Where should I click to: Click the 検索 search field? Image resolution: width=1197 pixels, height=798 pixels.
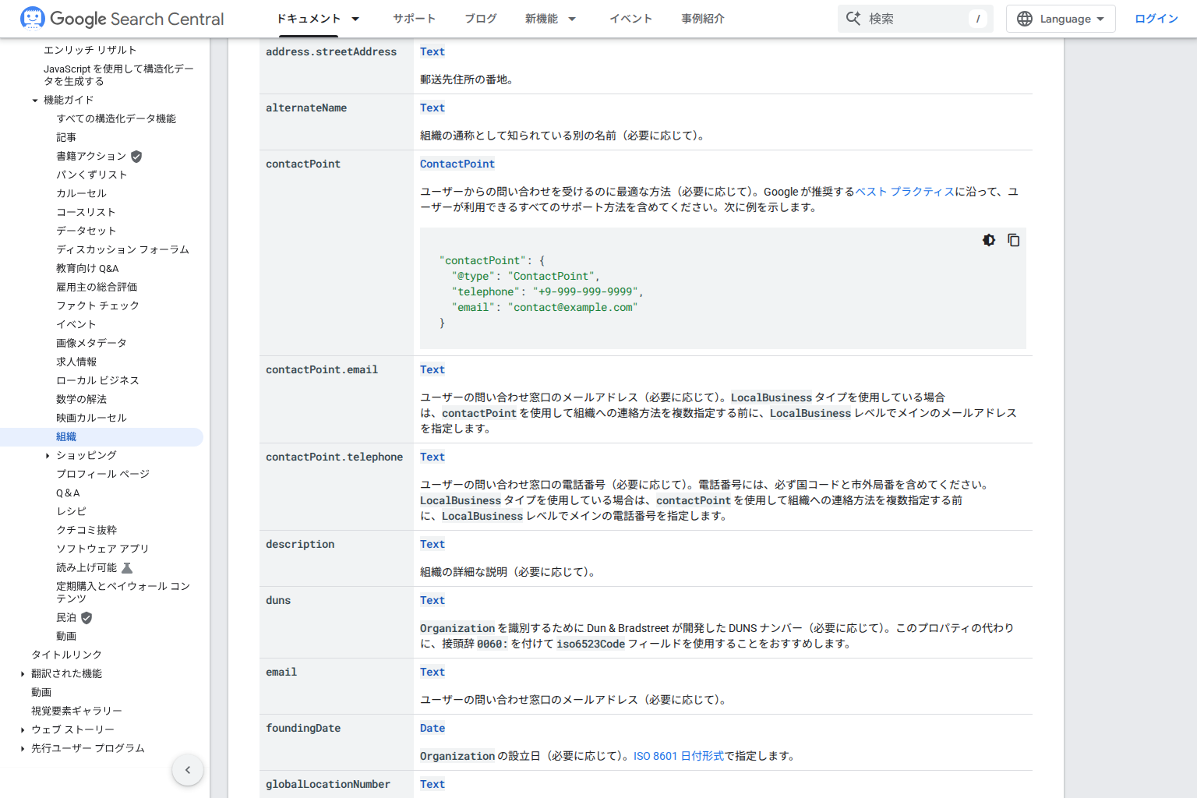click(916, 19)
